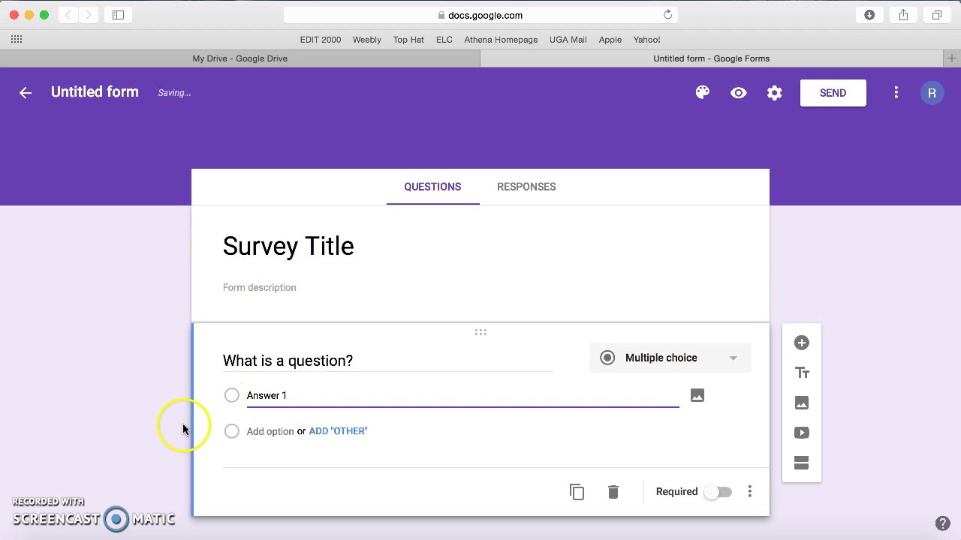
Task: Click the Add option radio circle
Action: pos(231,431)
